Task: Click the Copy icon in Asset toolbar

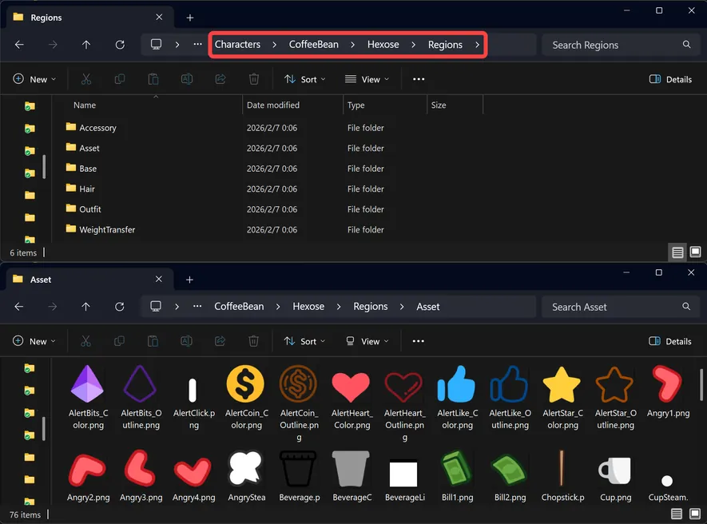Action: click(119, 341)
